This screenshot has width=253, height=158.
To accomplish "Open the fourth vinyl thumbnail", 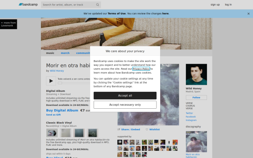I will tap(93, 133).
